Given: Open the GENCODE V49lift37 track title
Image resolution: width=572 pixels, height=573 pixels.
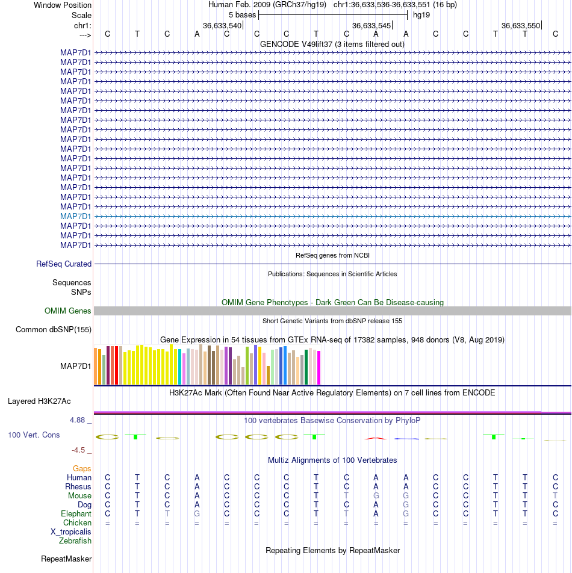Looking at the screenshot, I should [332, 44].
